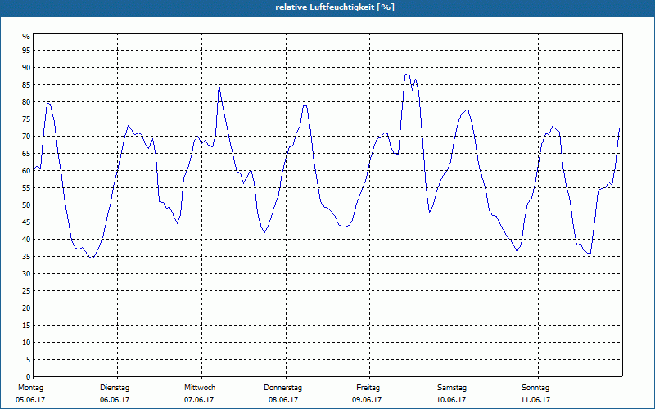Click the chart title 'relative Luftfeuchtigkeit [%]'

[x=335, y=7]
